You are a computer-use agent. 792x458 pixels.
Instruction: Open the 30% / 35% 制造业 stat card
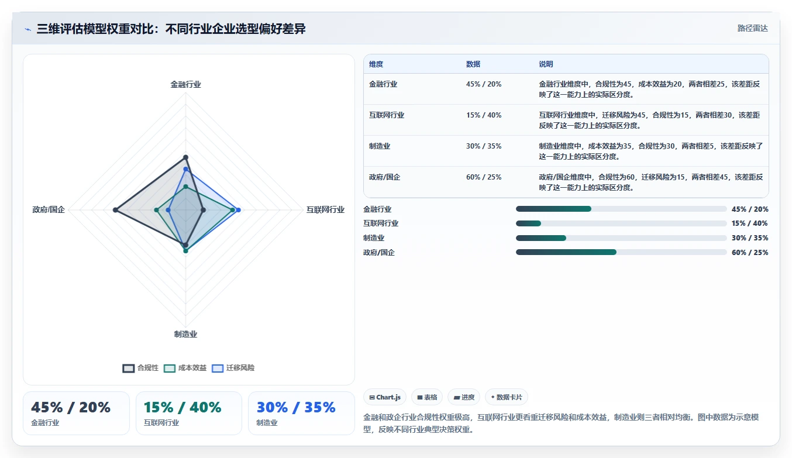(301, 413)
